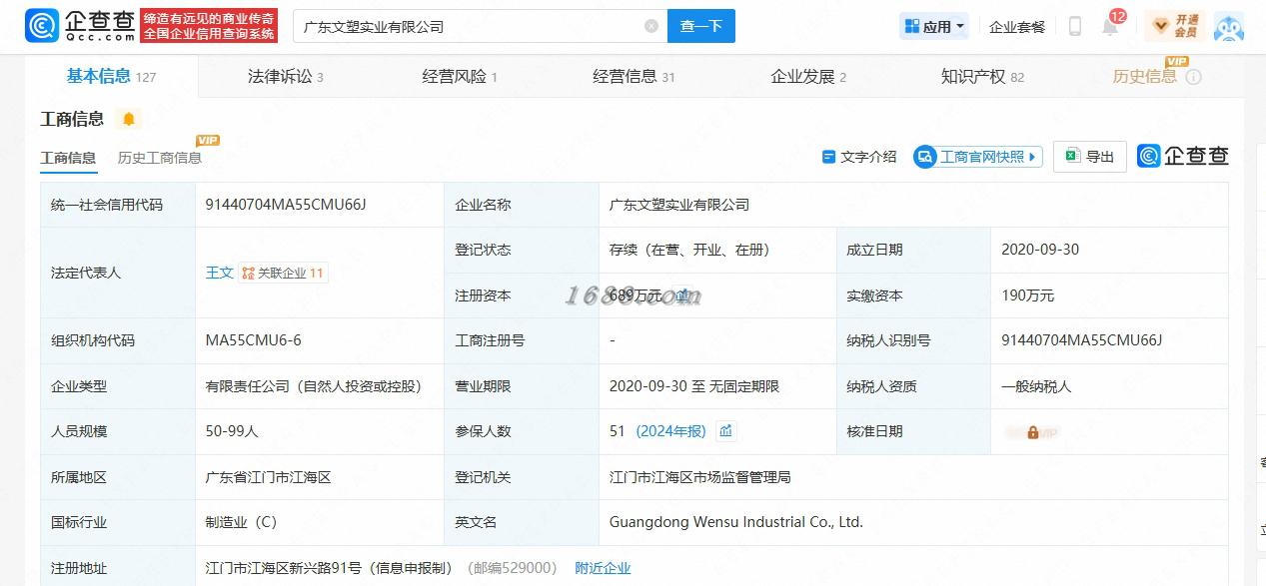Click the Qcc.com slogan banner
This screenshot has width=1266, height=586.
point(209,26)
